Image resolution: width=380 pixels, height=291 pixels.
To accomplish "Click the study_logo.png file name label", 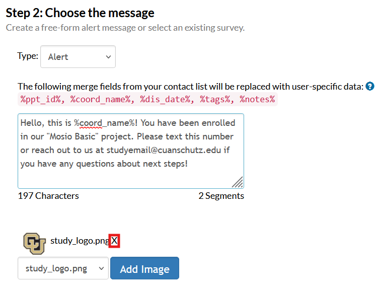I will tap(80, 241).
